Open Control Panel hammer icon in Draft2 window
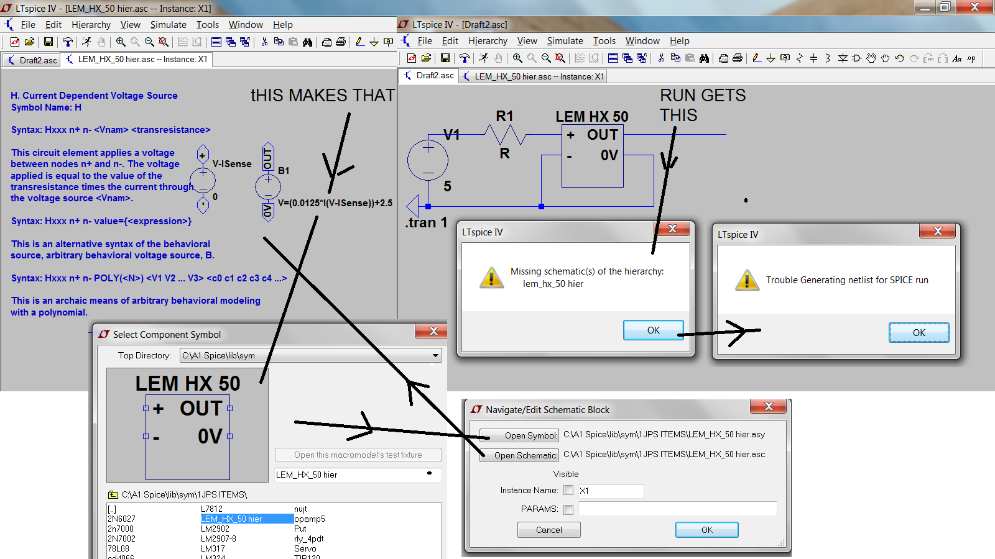The width and height of the screenshot is (995, 559). point(465,58)
